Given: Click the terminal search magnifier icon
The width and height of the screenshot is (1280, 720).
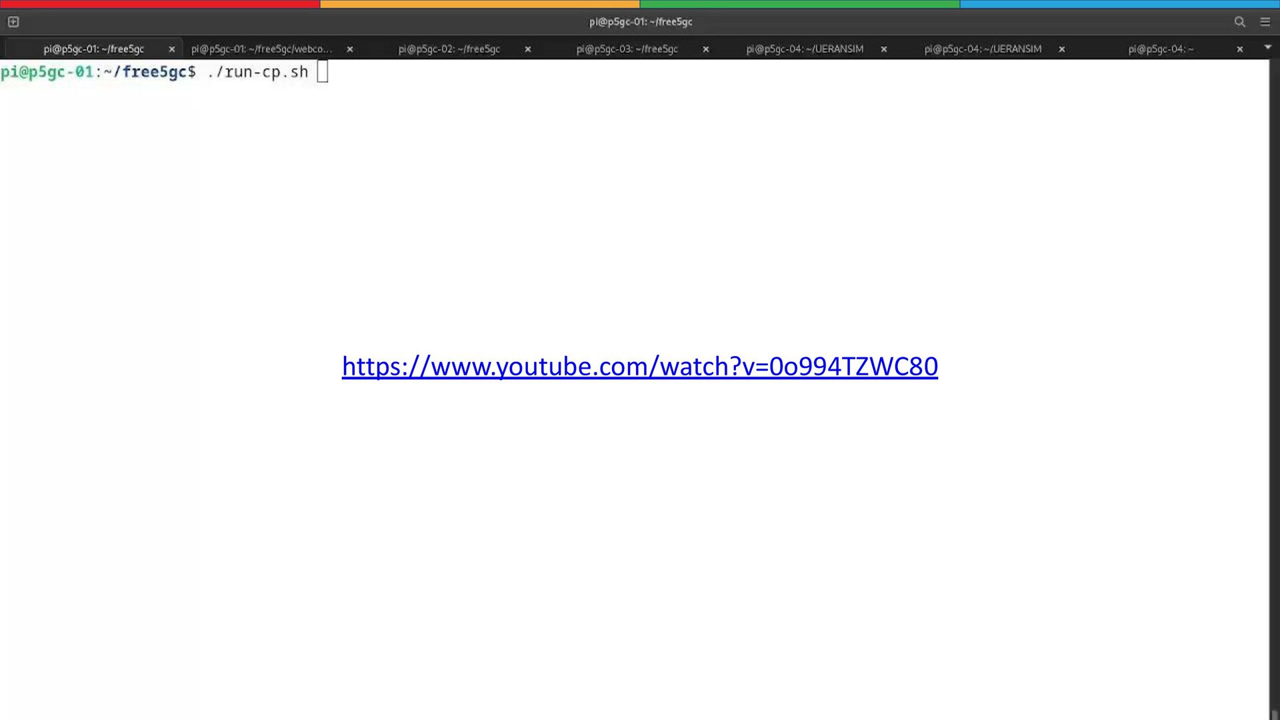Looking at the screenshot, I should (x=1239, y=22).
